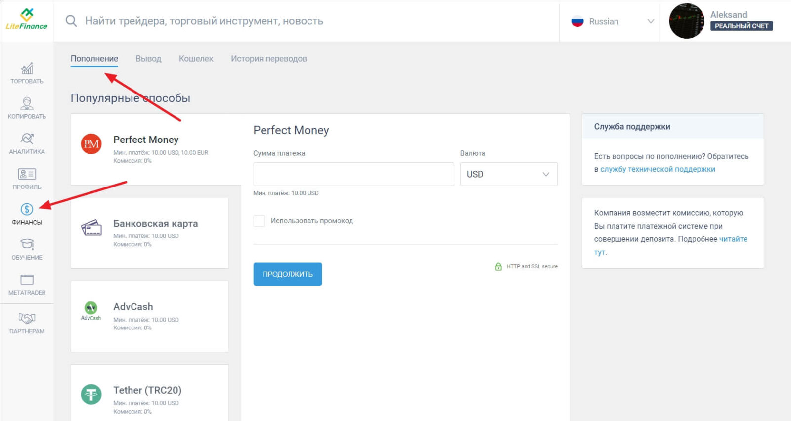Focus the Сумма платежа amount field

click(353, 174)
